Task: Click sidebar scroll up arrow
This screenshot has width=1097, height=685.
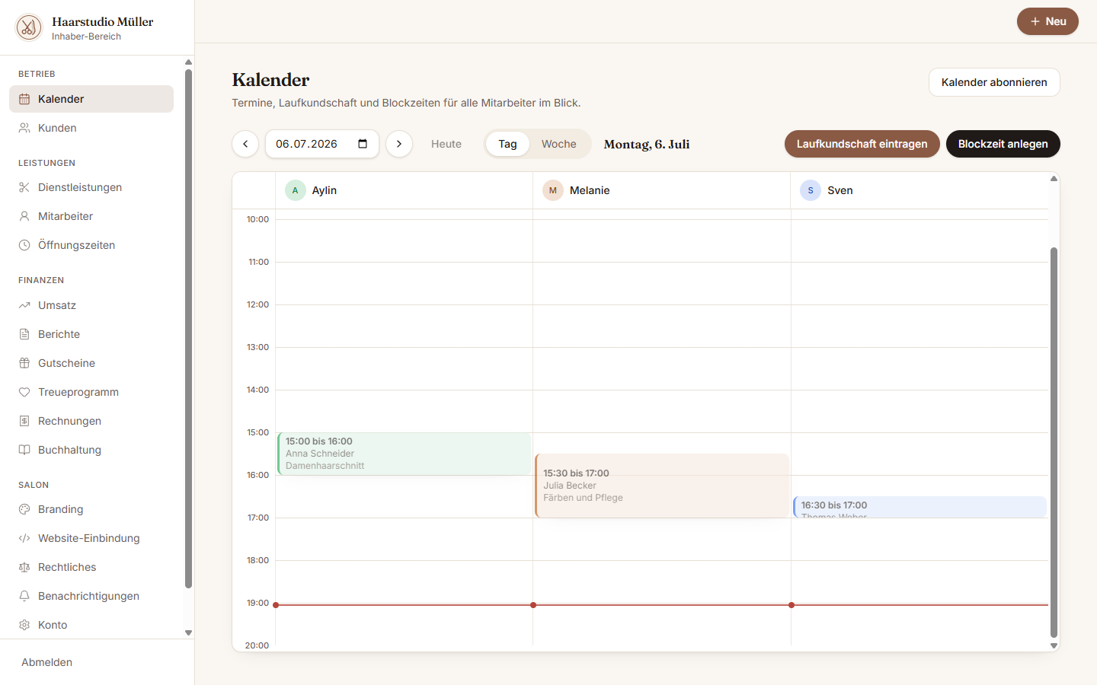Action: pyautogui.click(x=188, y=62)
